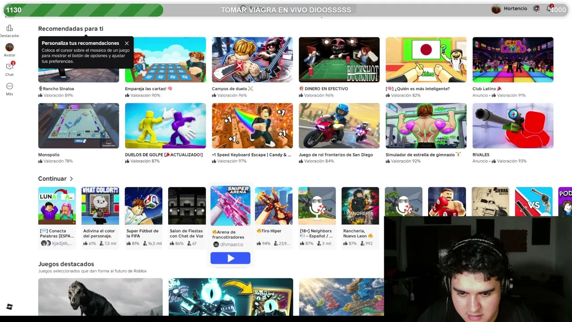The width and height of the screenshot is (572, 322).
Task: Open the Campos de duelo game thumbnail
Action: [x=252, y=59]
